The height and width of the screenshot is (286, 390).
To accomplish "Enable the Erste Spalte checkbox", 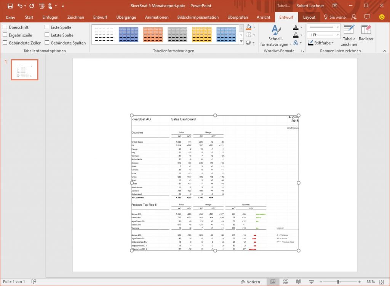I will point(47,27).
